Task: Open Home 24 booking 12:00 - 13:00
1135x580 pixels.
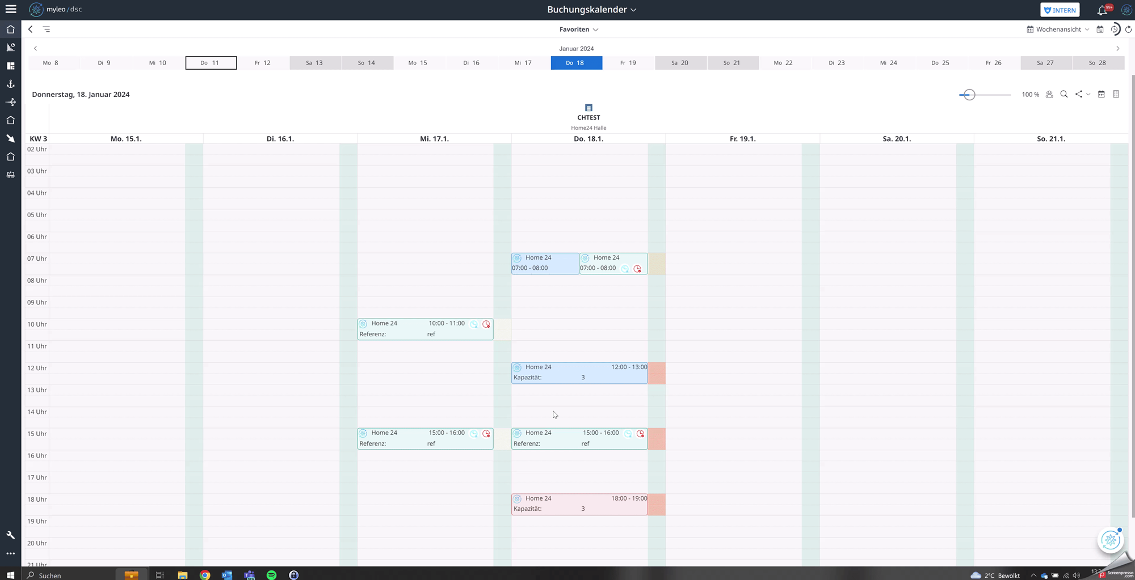Action: [x=579, y=372]
